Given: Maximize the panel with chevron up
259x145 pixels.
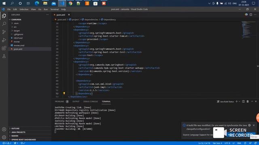Looking at the screenshot, I should pos(252,101).
